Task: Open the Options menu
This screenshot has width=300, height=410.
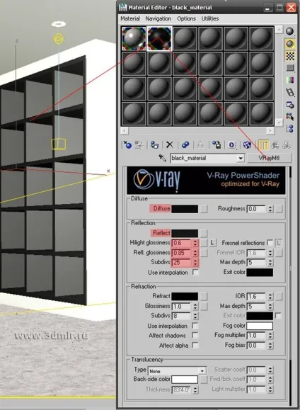Action: point(186,18)
